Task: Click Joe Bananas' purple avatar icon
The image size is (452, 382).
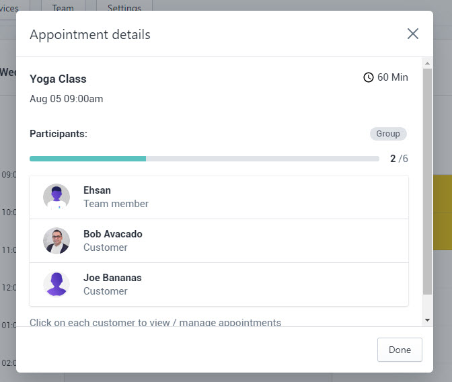Action: (x=57, y=284)
